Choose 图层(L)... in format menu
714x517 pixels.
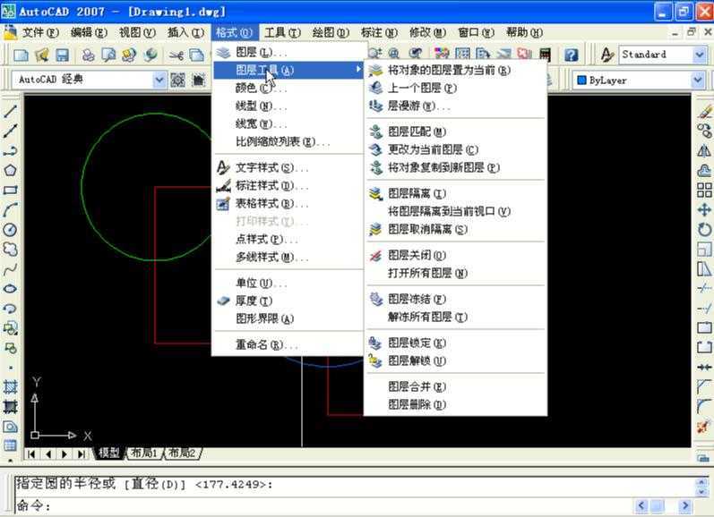tap(290, 52)
